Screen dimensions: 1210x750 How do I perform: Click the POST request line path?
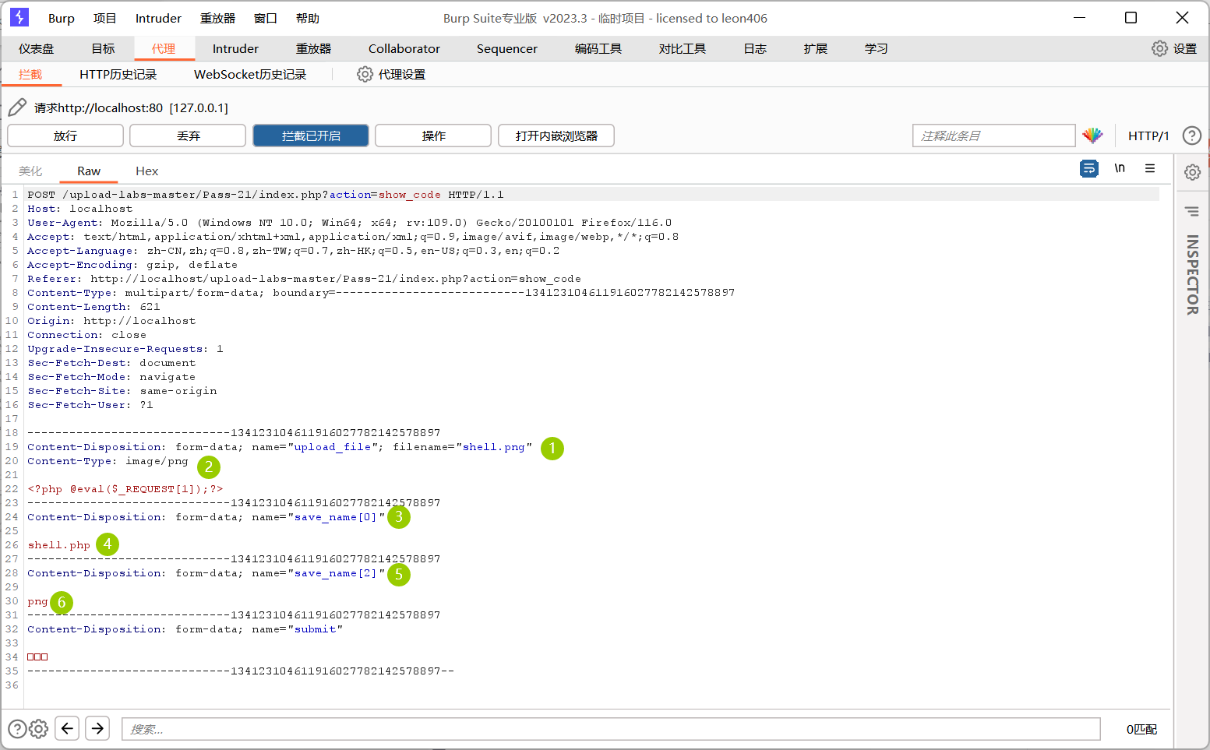pos(252,195)
